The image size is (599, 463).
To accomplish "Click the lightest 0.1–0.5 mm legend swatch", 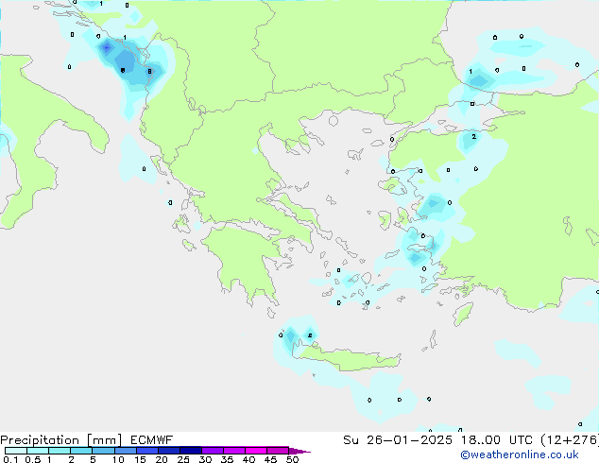I will 16,451.
